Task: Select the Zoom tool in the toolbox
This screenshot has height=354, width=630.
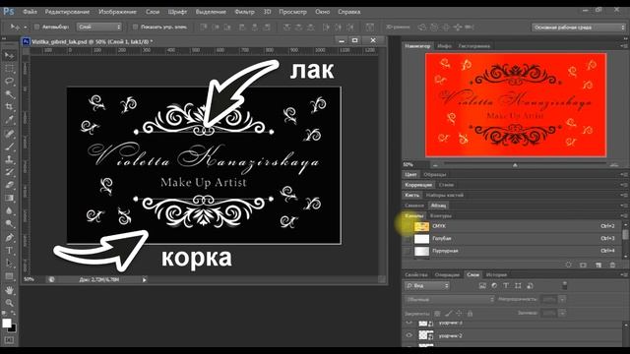Action: click(x=9, y=303)
